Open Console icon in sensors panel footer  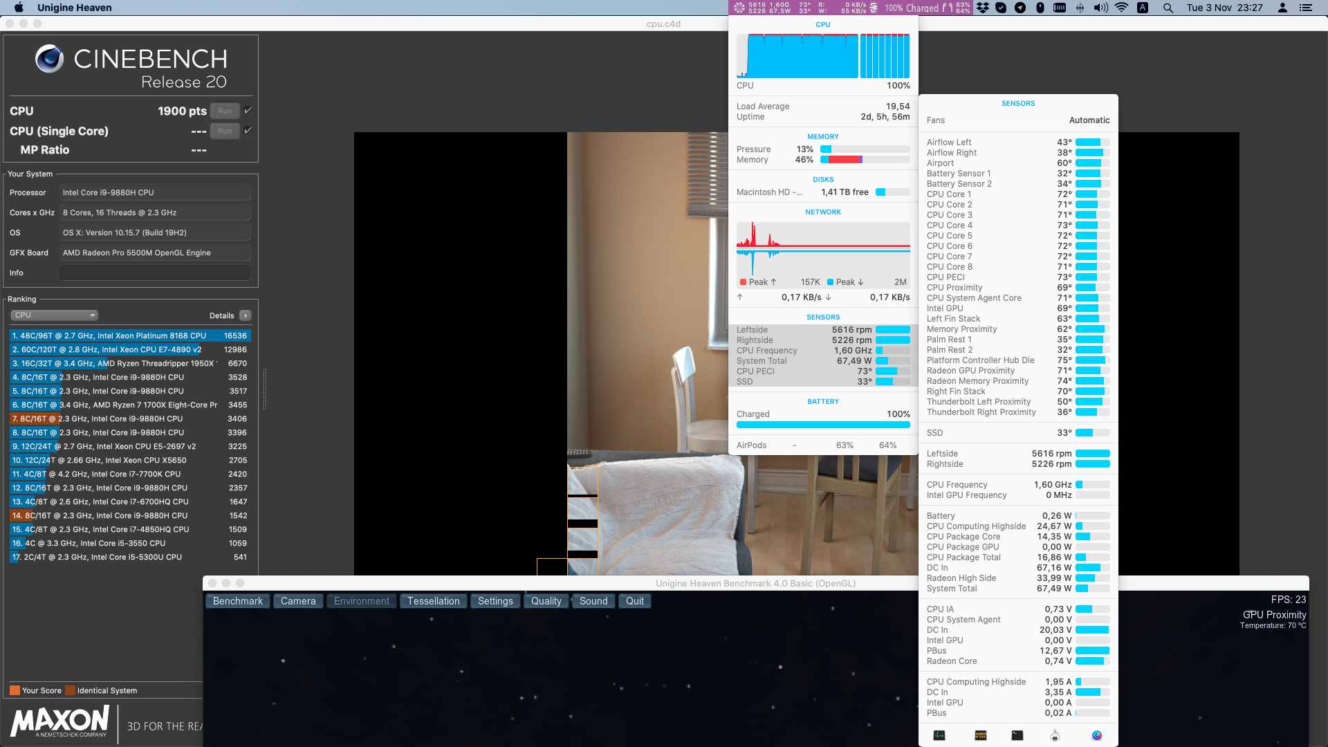980,735
